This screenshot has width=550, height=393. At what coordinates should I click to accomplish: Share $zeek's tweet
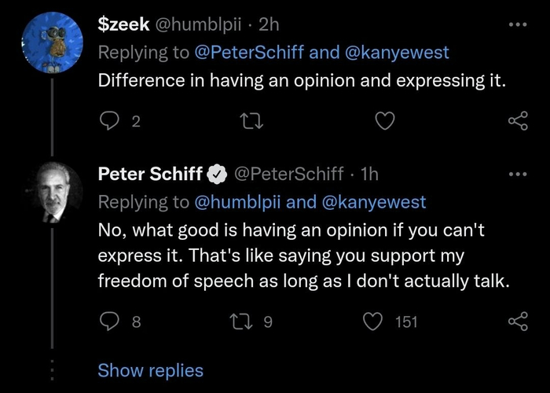(517, 121)
